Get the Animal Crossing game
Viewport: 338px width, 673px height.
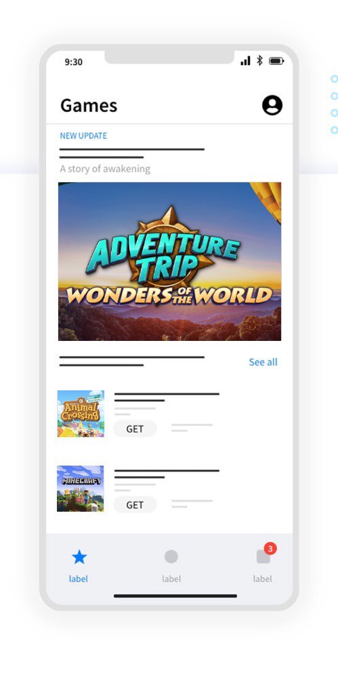[135, 429]
